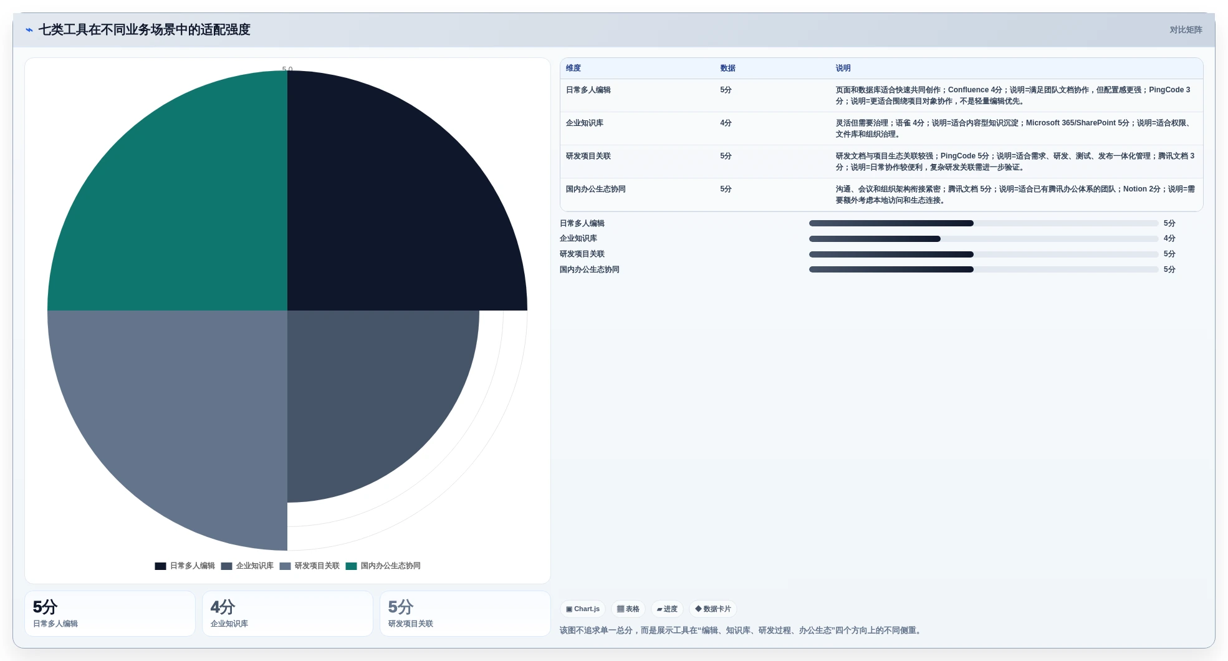Open the 5分 日常多人编辑 data card
This screenshot has height=661, width=1228.
[x=110, y=614]
